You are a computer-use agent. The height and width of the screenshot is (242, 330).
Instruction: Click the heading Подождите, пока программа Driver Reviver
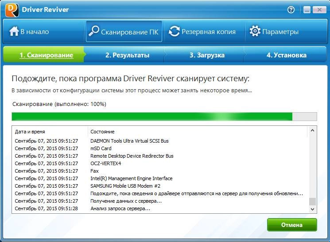(131, 79)
